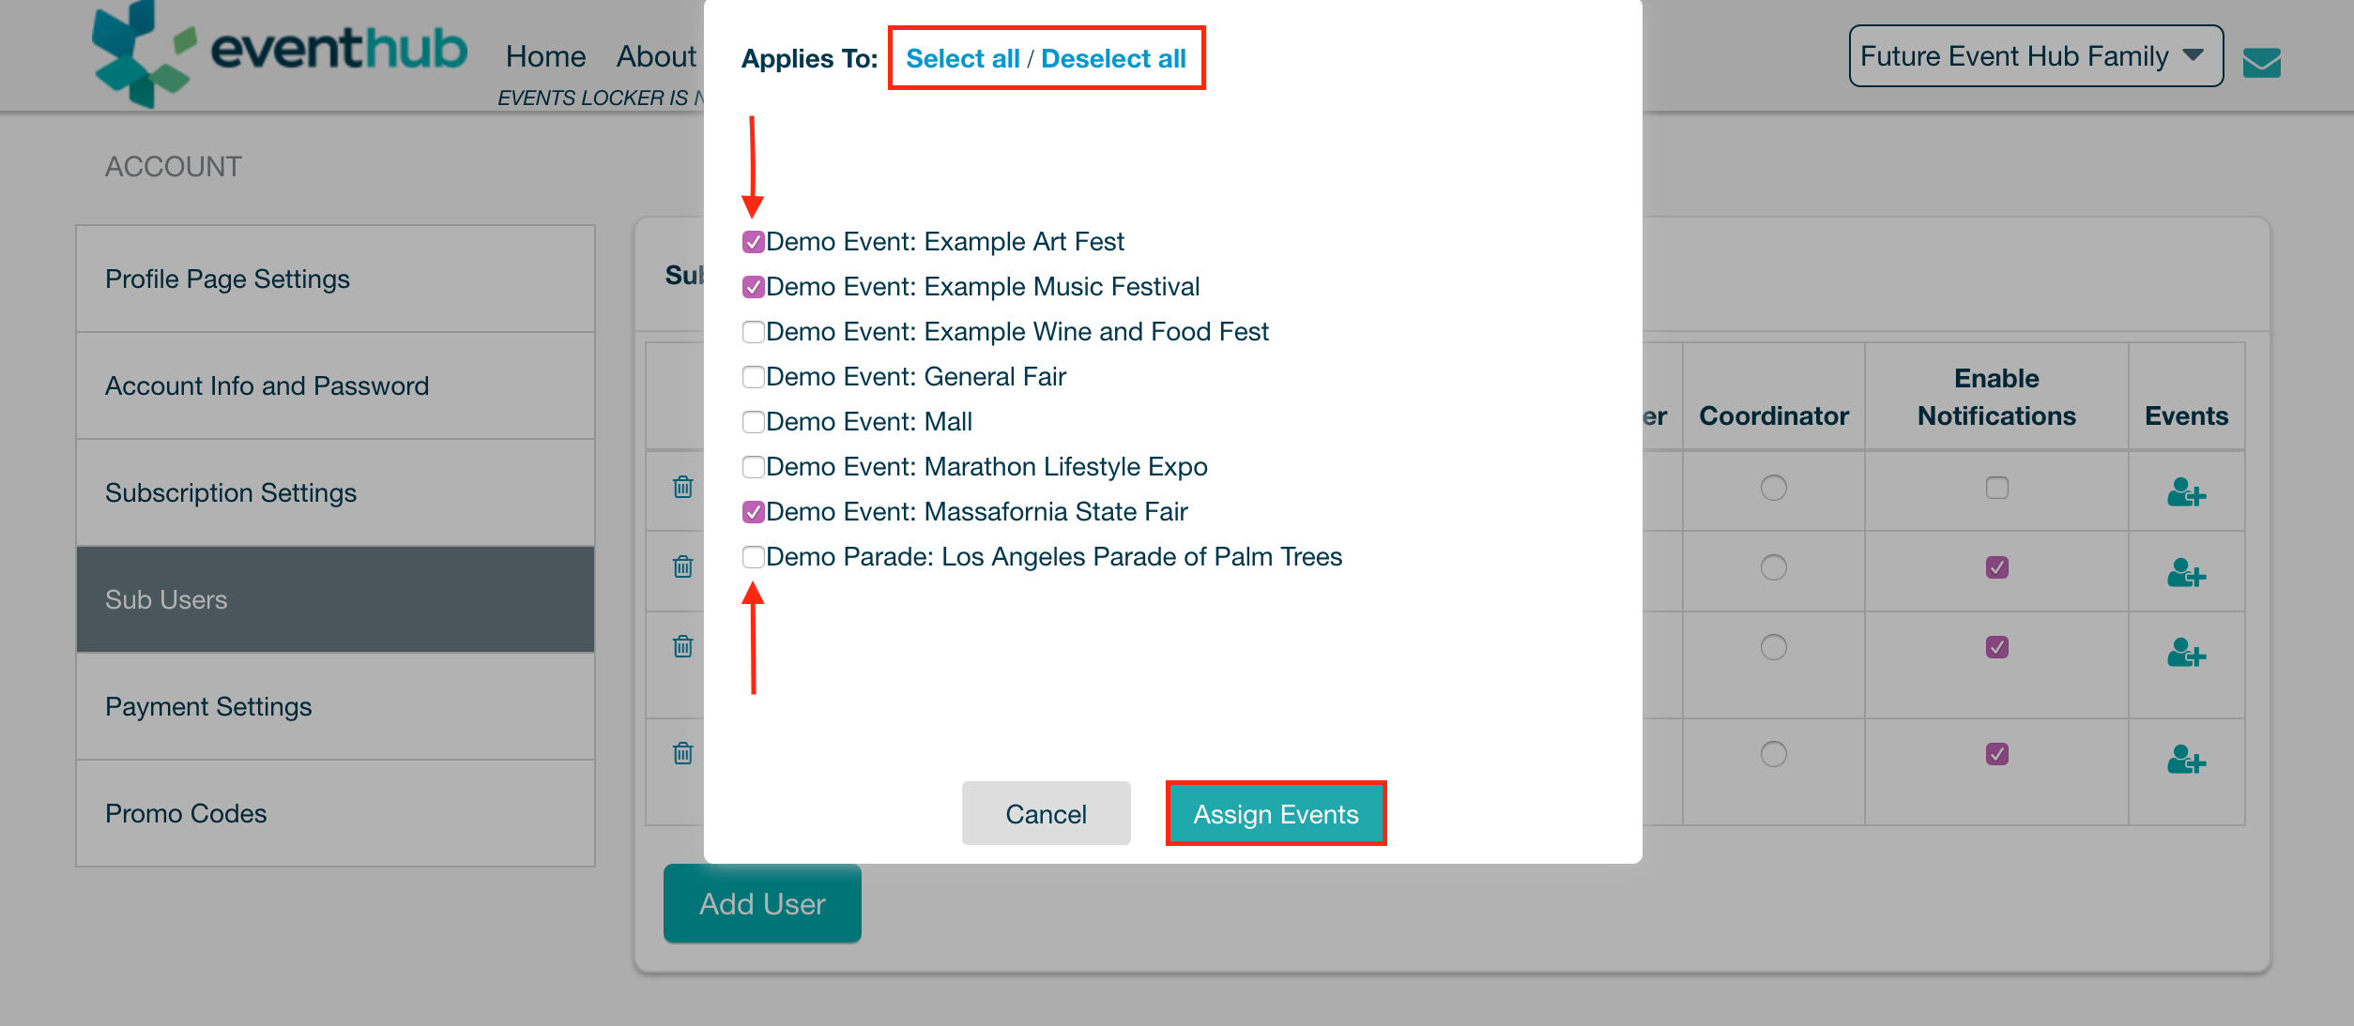Open Future Event Hub Family dropdown
The width and height of the screenshot is (2354, 1026).
2035,56
